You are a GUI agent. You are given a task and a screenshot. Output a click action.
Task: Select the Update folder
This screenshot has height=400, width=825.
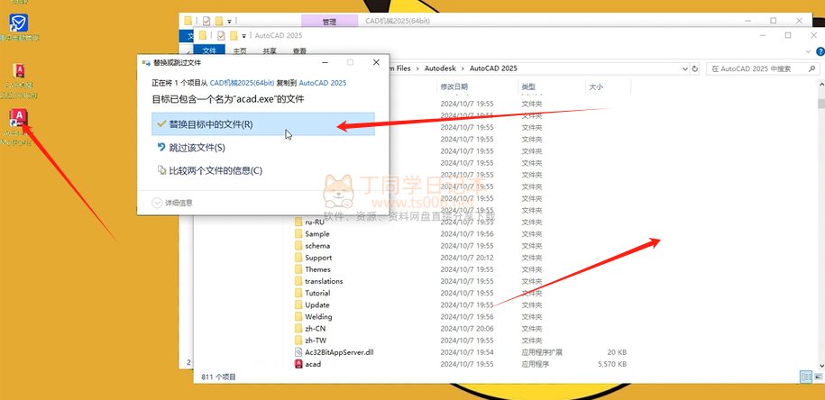pos(316,305)
